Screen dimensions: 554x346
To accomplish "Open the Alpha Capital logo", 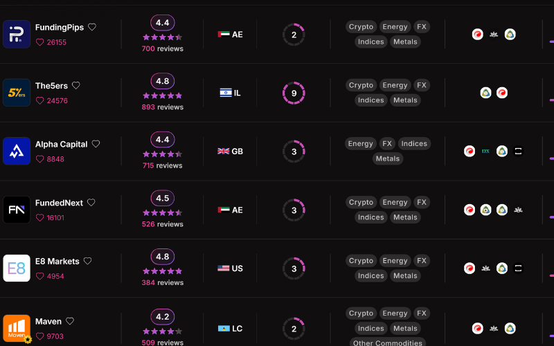I will 17,152.
